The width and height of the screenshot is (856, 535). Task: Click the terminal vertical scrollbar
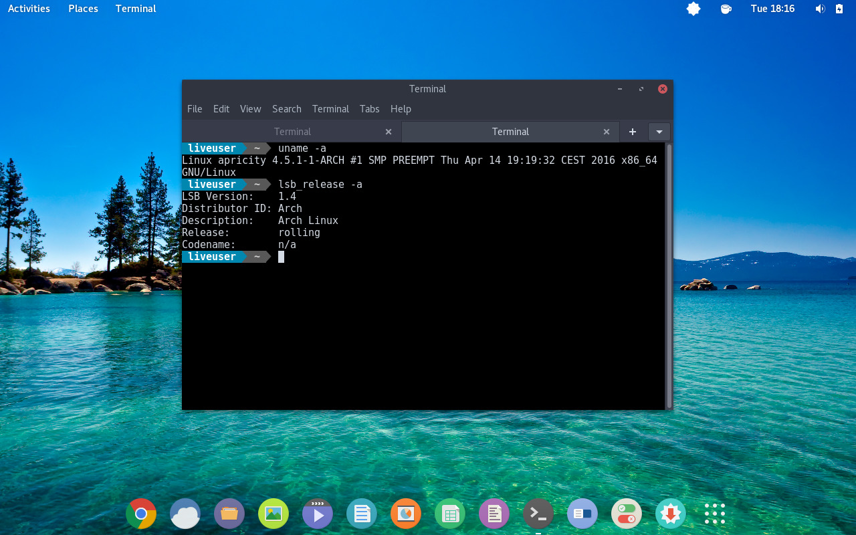pos(669,276)
